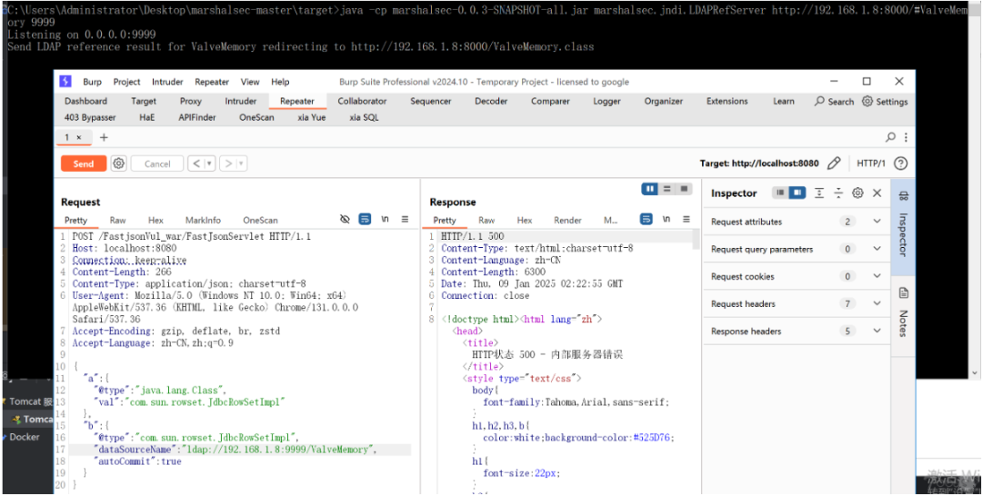Viewport: 982px width, 495px height.
Task: Switch to tabbed request/response layout
Action: [684, 188]
